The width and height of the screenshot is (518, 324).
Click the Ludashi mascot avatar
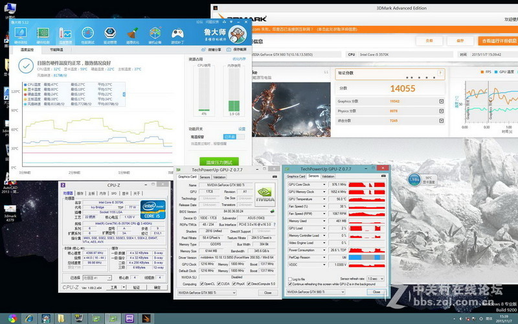(238, 34)
